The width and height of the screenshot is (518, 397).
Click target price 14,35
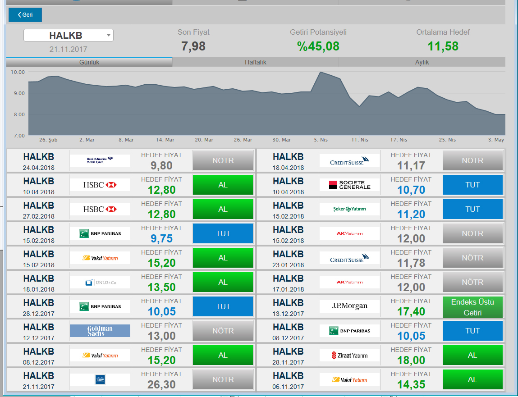[411, 384]
